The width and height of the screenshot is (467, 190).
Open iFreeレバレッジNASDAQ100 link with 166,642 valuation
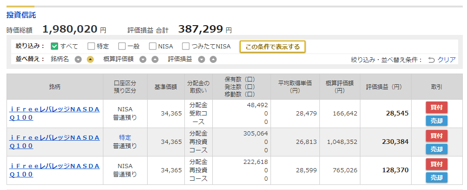pyautogui.click(x=54, y=113)
